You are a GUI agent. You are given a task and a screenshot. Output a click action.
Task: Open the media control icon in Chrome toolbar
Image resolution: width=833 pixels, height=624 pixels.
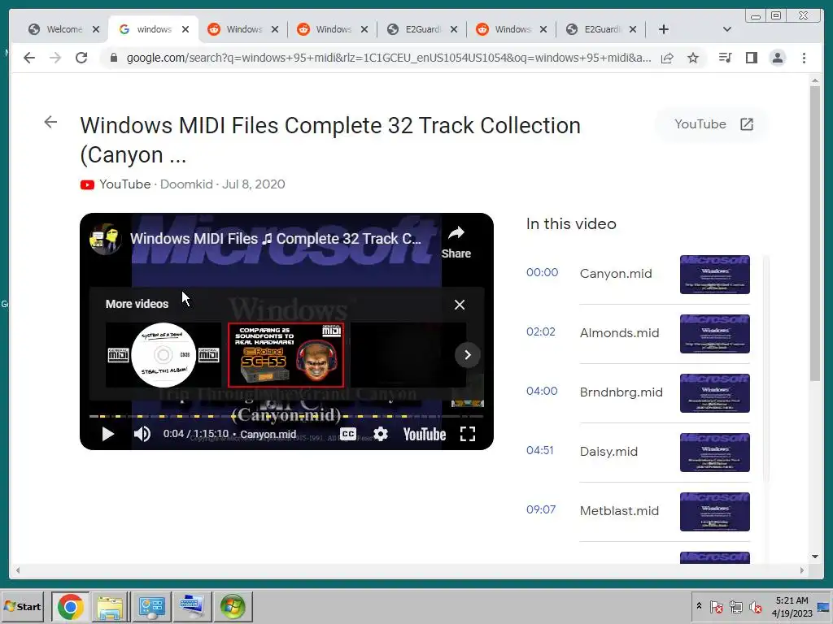[725, 58]
